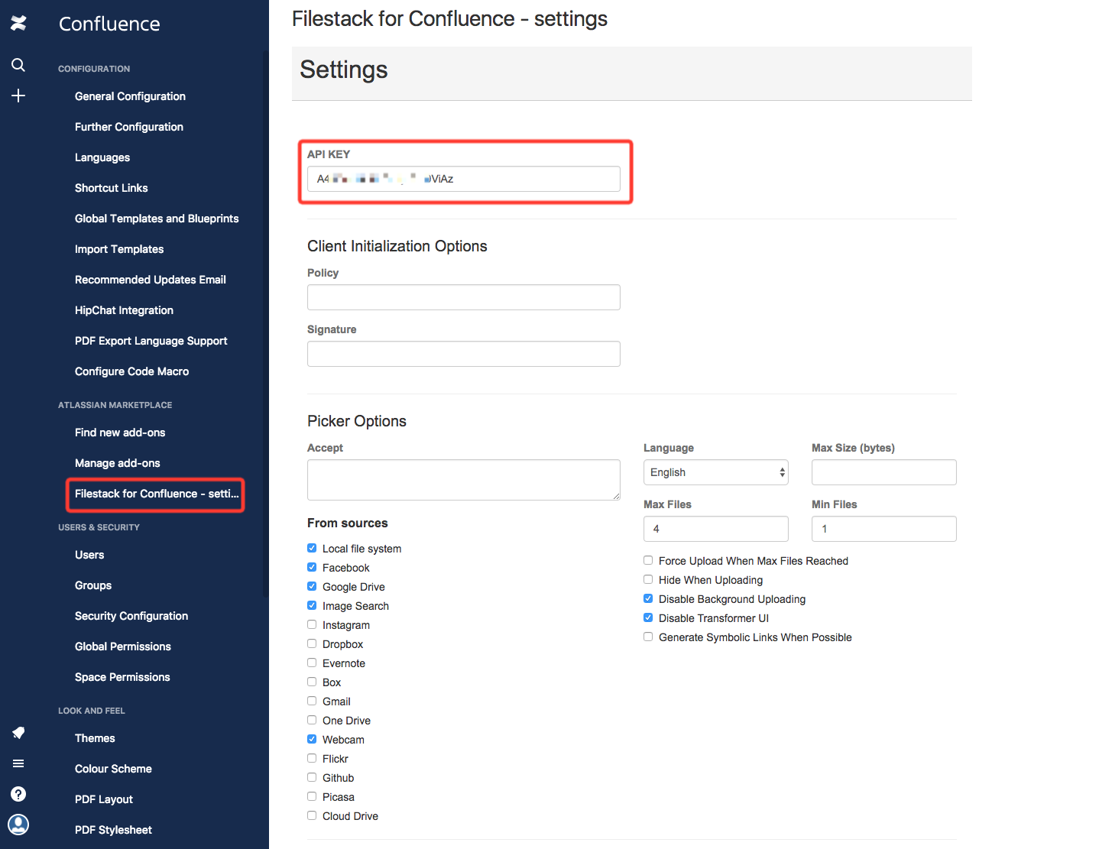
Task: Check Generate Symbolic Links When Possible
Action: point(648,637)
